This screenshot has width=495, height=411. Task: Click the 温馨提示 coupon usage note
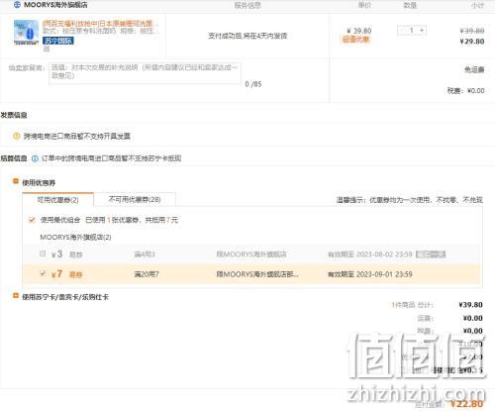(x=410, y=200)
